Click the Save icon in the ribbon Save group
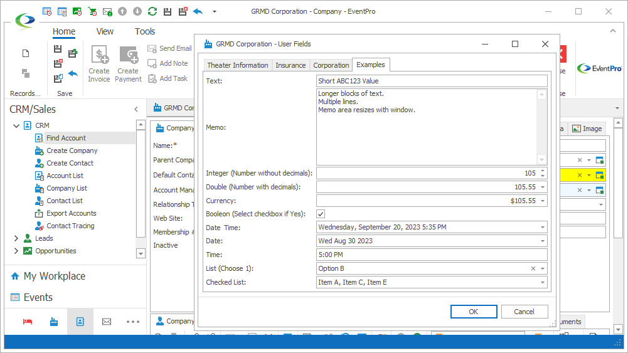 click(x=58, y=49)
